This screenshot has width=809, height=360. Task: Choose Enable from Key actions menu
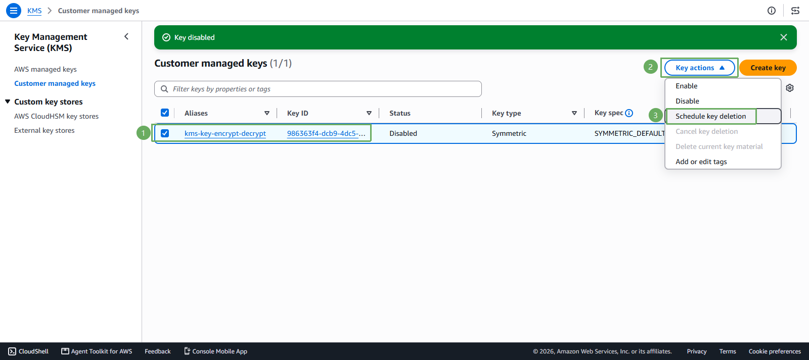[723, 86]
